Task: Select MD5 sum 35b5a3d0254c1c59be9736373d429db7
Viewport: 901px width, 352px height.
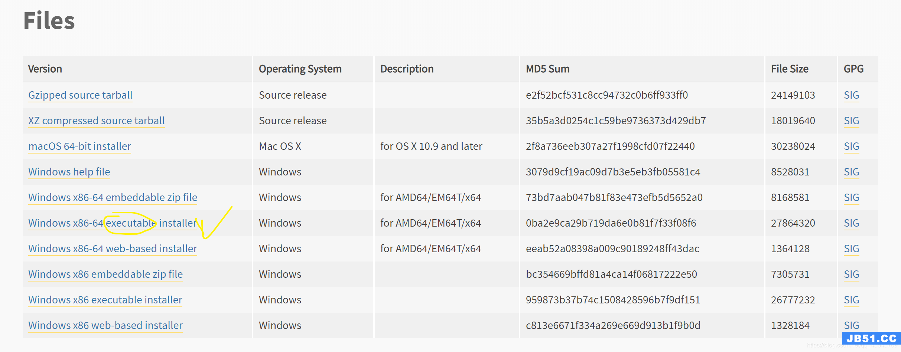Action: (x=616, y=121)
